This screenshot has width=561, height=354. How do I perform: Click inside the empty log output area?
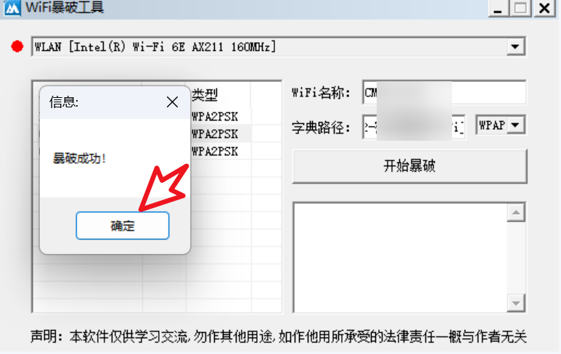(400, 258)
